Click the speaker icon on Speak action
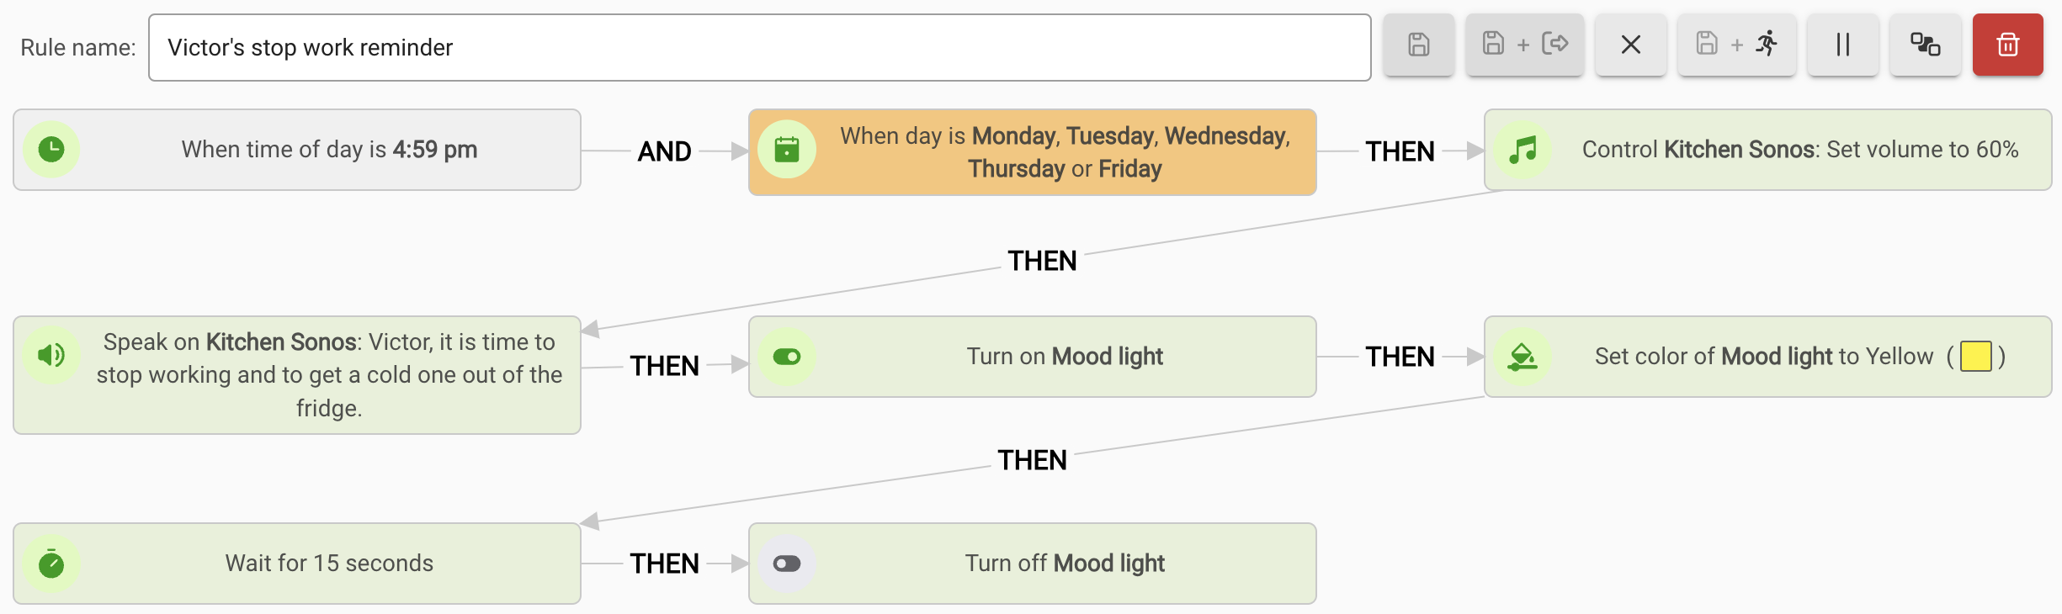Screen dimensions: 2062x614 51,356
